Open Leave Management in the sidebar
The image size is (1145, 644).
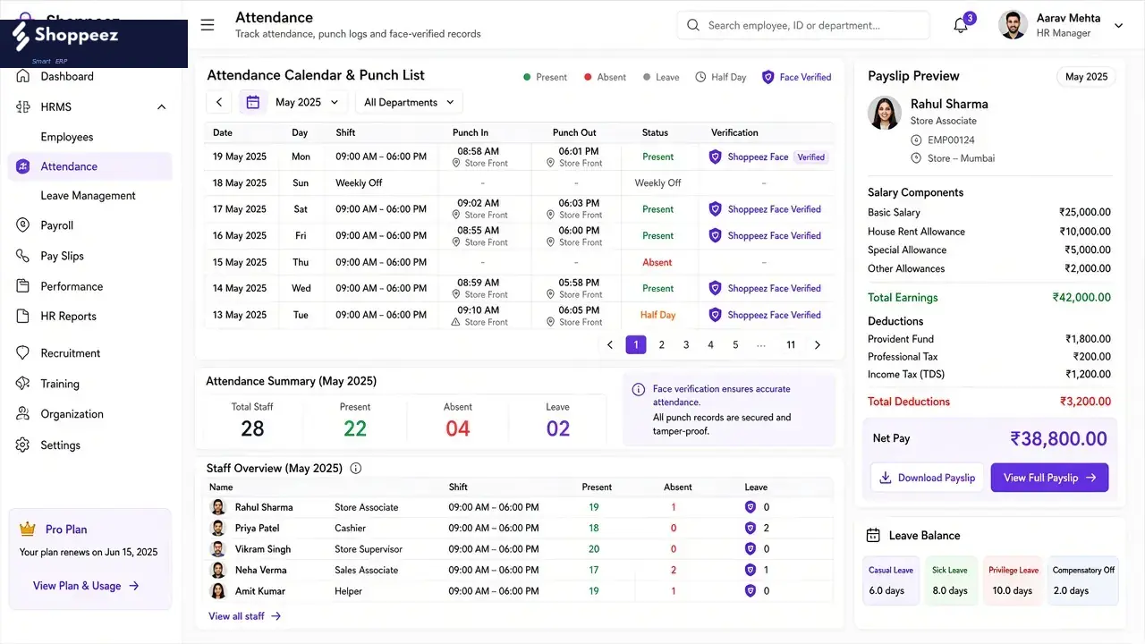tap(89, 196)
